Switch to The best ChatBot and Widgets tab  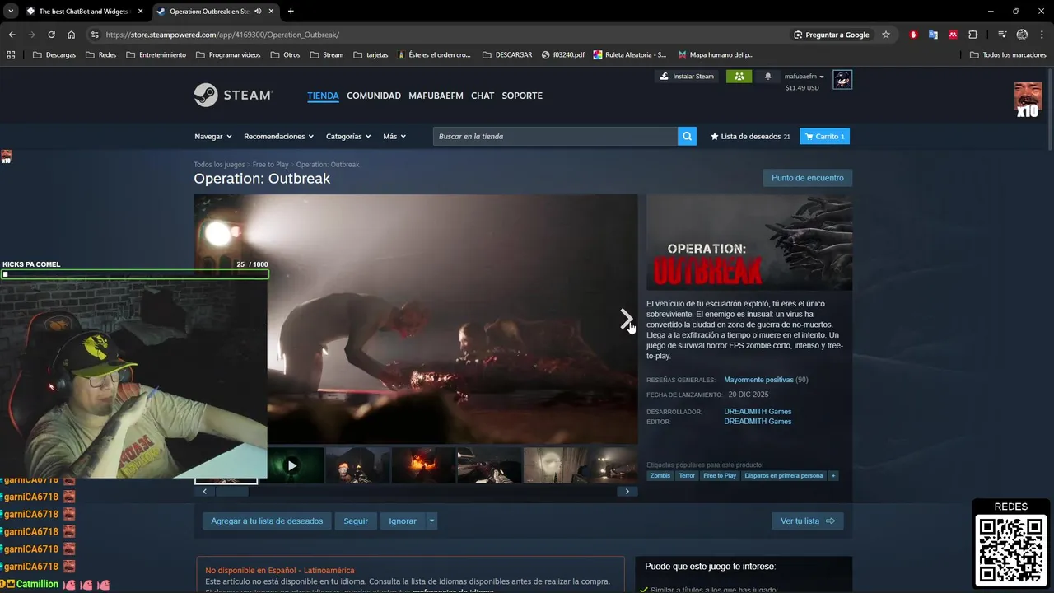[x=84, y=12]
